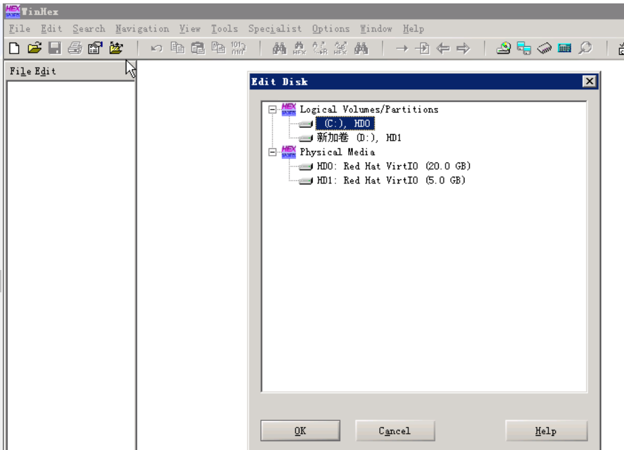Click Cancel in Edit Disk dialog
The image size is (624, 450).
(x=395, y=430)
